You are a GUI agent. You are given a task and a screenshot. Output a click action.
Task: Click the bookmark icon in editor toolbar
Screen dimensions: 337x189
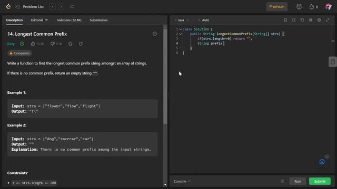(285, 20)
